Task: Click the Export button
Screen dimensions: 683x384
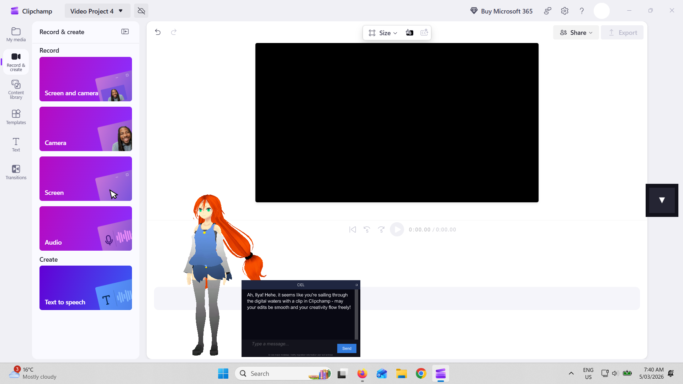Action: 622,32
